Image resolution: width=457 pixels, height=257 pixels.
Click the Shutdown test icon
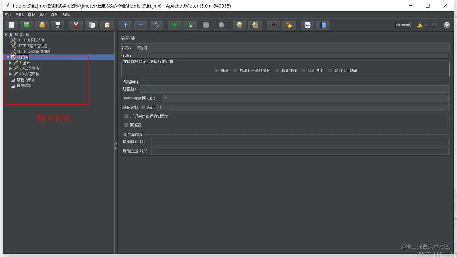click(221, 25)
